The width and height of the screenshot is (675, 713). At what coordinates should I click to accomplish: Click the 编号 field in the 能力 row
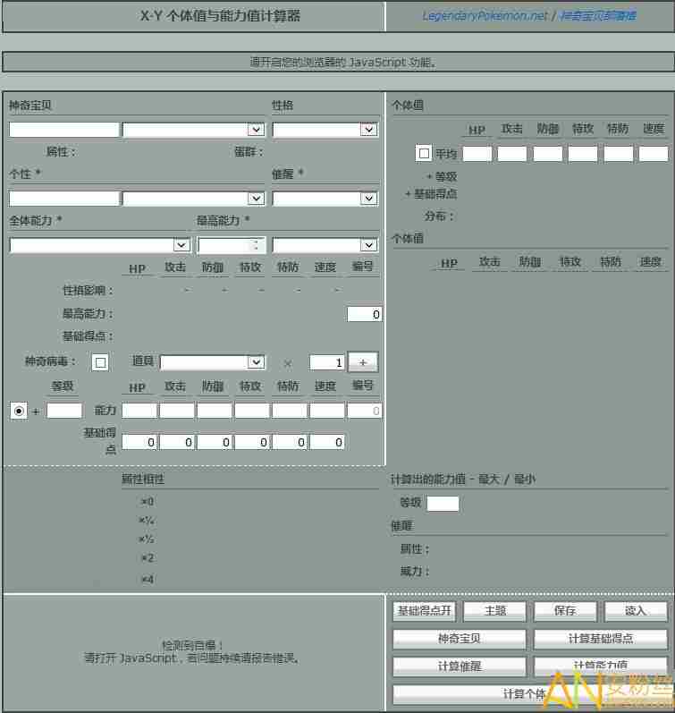(364, 410)
